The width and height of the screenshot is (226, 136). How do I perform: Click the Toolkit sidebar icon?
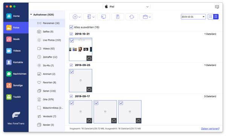[x=9, y=97]
